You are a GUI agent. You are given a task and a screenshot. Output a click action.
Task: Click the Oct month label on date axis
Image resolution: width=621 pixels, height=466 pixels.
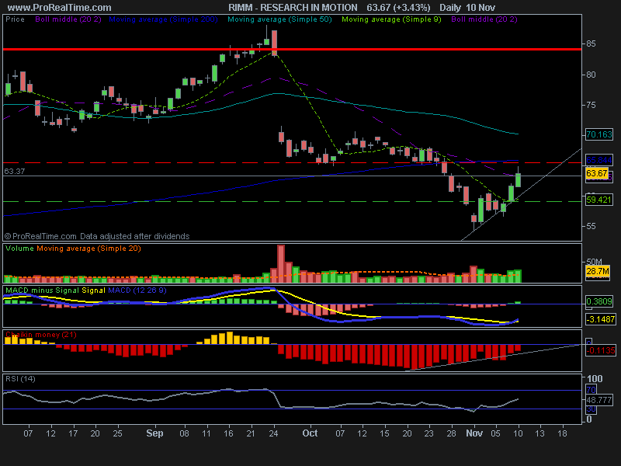coord(310,433)
